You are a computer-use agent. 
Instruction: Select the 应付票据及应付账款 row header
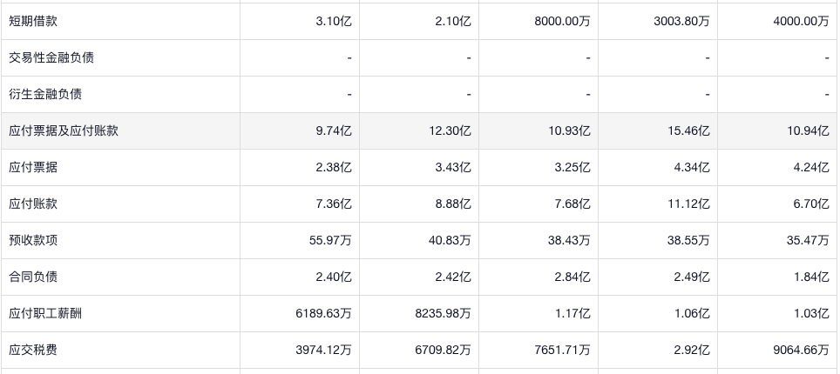click(x=64, y=130)
